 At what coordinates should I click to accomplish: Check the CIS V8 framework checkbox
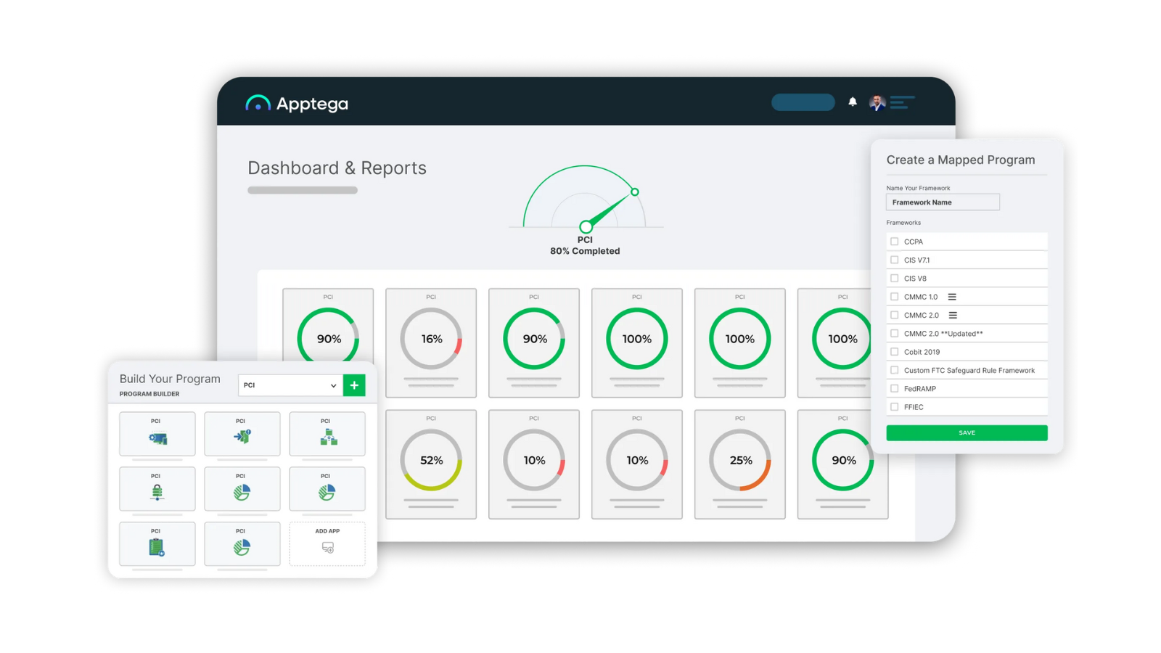coord(894,278)
